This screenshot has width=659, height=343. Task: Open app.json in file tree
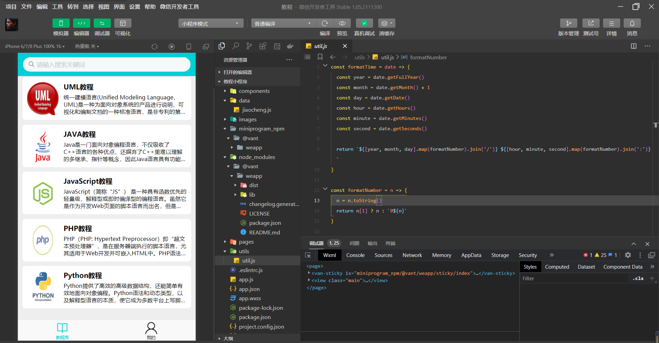249,289
